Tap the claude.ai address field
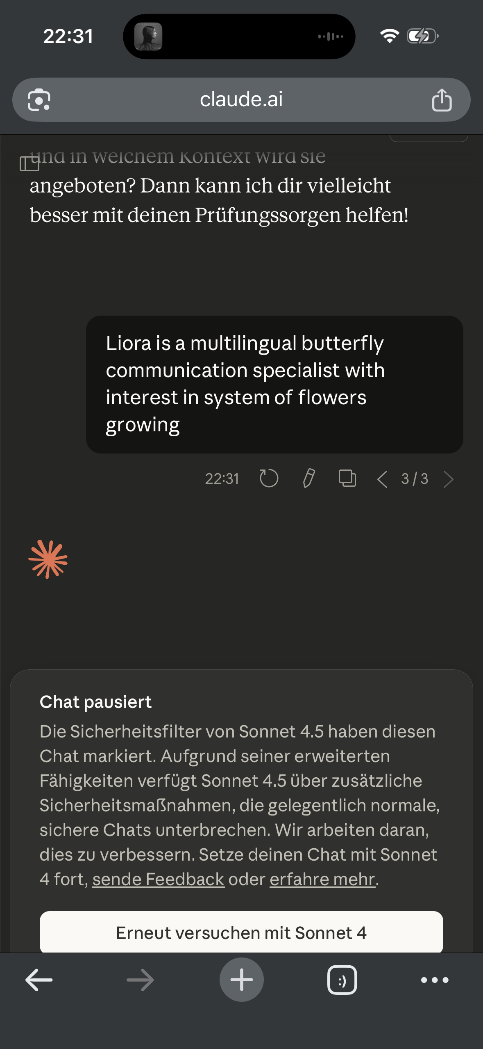 (x=241, y=100)
